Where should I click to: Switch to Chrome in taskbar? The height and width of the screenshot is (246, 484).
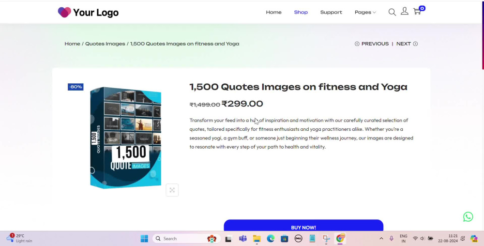click(x=340, y=238)
